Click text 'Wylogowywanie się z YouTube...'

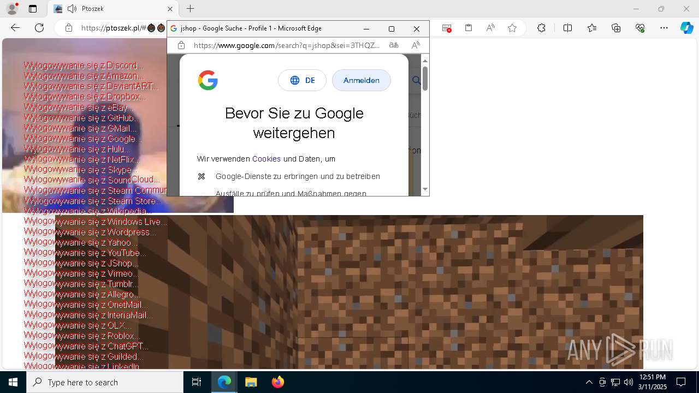point(85,253)
